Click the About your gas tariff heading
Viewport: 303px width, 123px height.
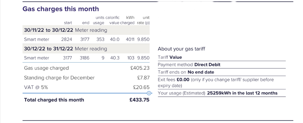pos(181,49)
